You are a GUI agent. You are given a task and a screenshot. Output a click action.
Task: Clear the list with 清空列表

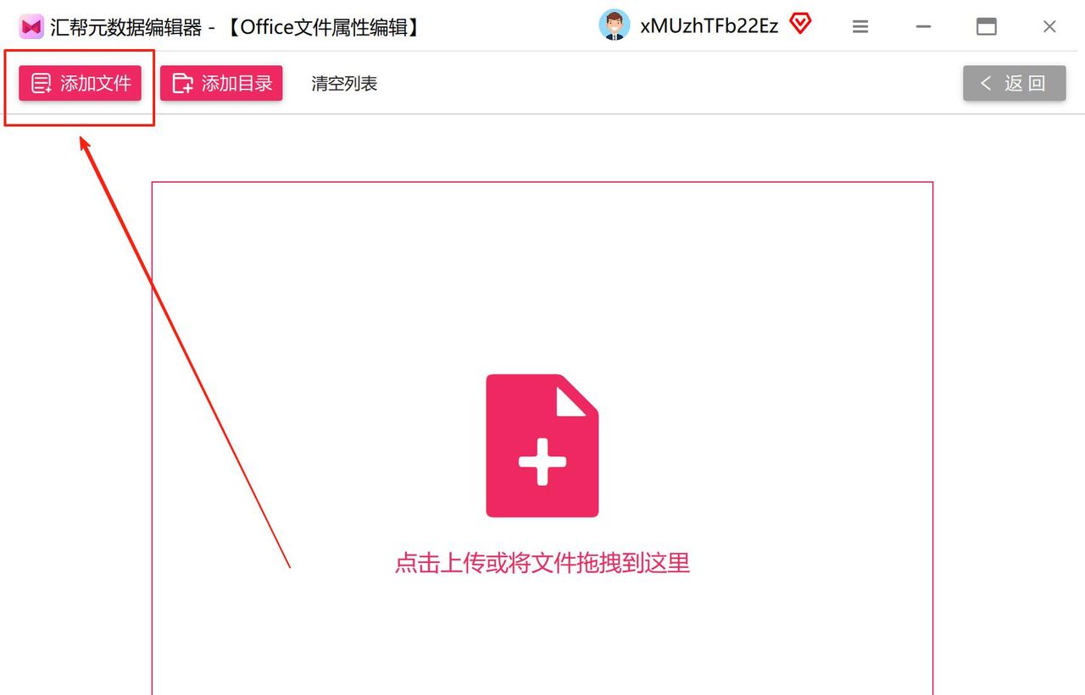click(344, 84)
